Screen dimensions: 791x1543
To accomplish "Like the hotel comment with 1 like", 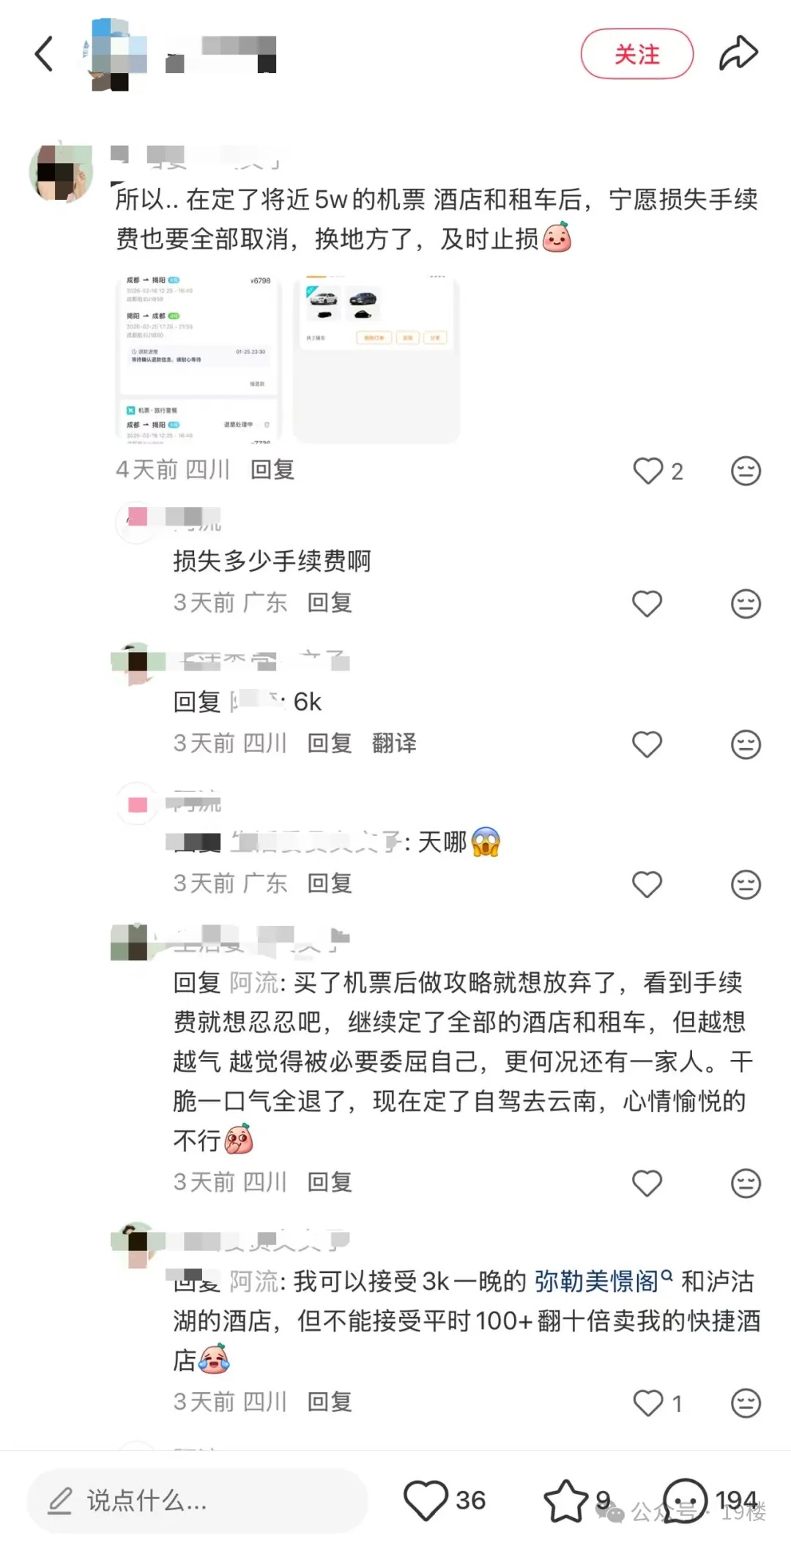I will pos(647,1403).
